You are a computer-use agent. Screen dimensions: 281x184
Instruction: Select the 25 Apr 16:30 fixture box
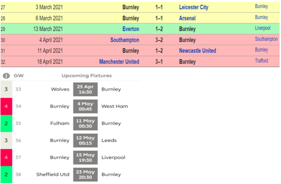point(85,89)
